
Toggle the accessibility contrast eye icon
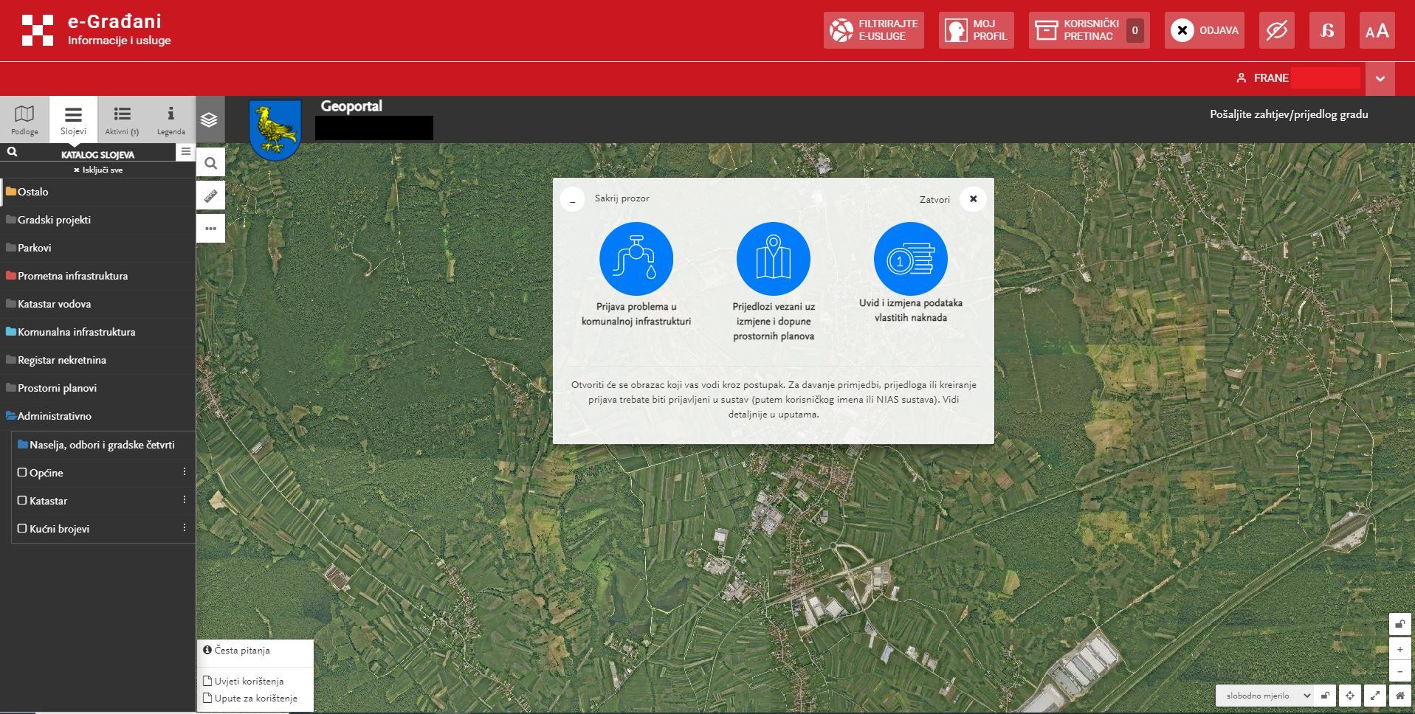pyautogui.click(x=1276, y=30)
